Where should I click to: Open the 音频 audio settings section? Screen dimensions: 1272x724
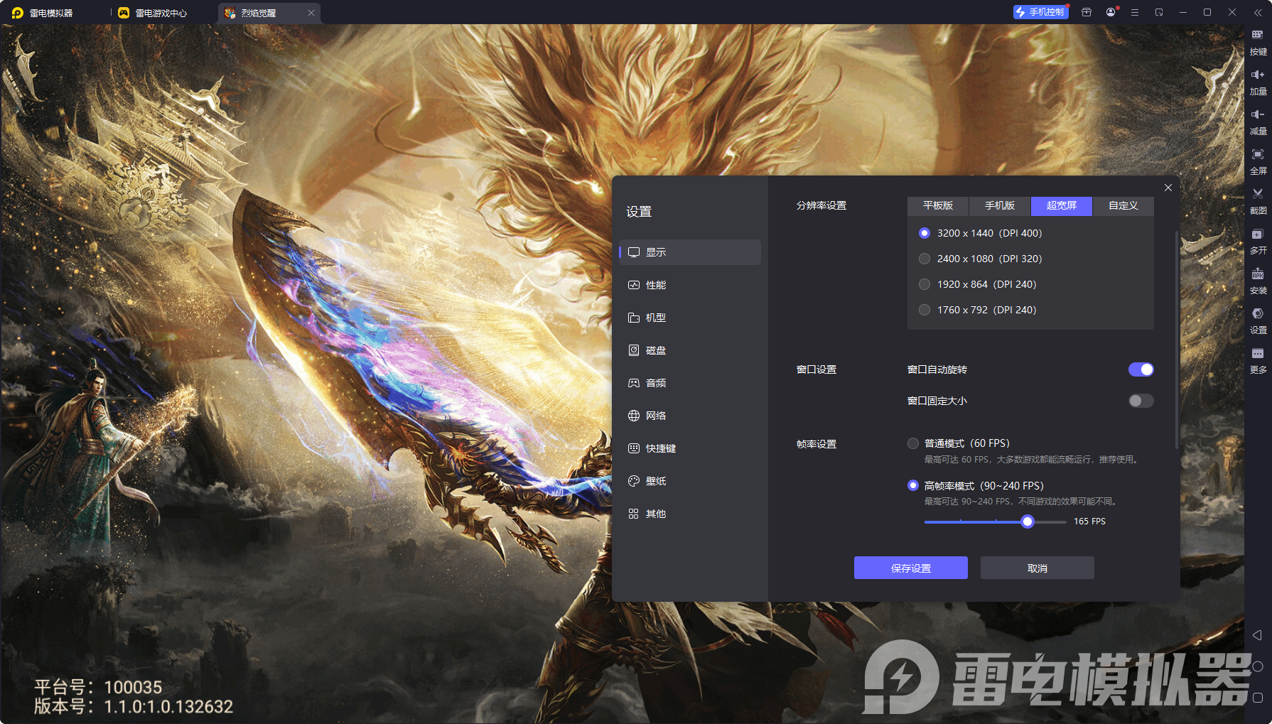click(690, 383)
